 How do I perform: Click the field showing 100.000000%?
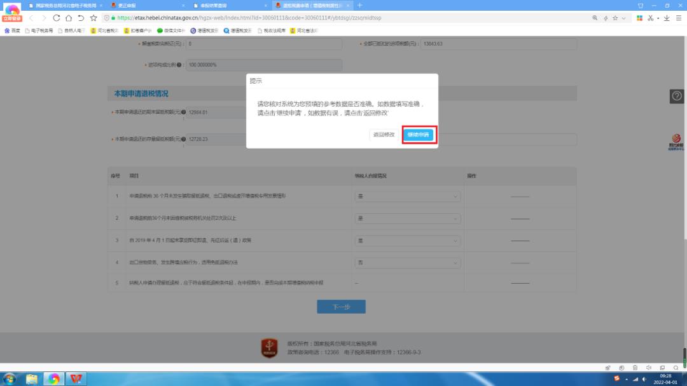click(x=264, y=65)
